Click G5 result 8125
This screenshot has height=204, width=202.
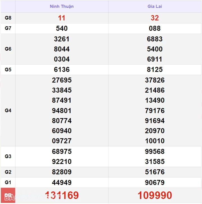(x=155, y=69)
